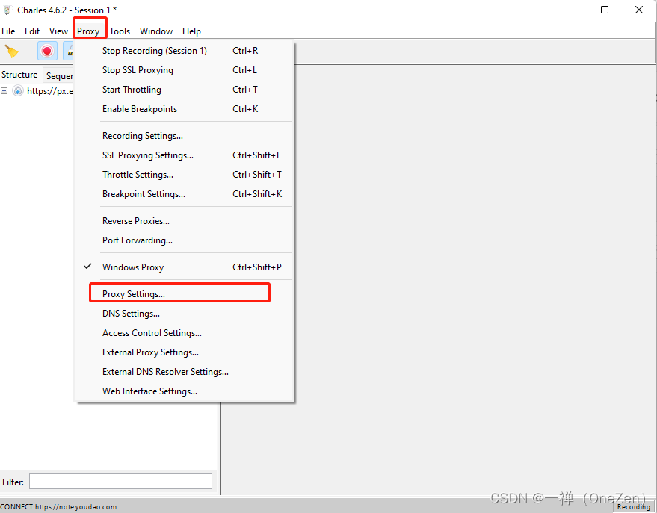Click the CONNECT https://note.youdao.com status text
Viewport: 657px width, 513px height.
(58, 507)
